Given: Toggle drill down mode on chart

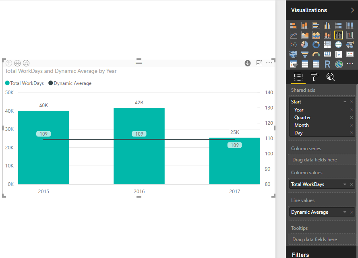Looking at the screenshot, I should coord(248,63).
